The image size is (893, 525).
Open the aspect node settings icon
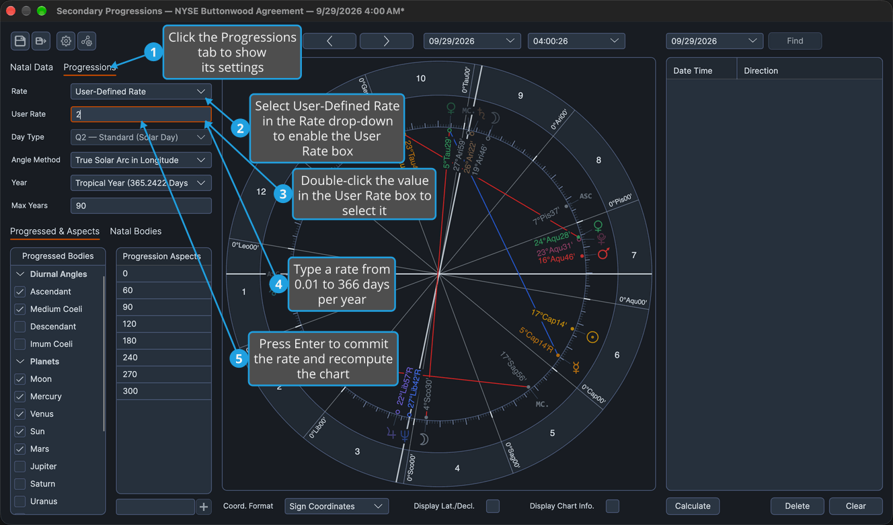87,41
